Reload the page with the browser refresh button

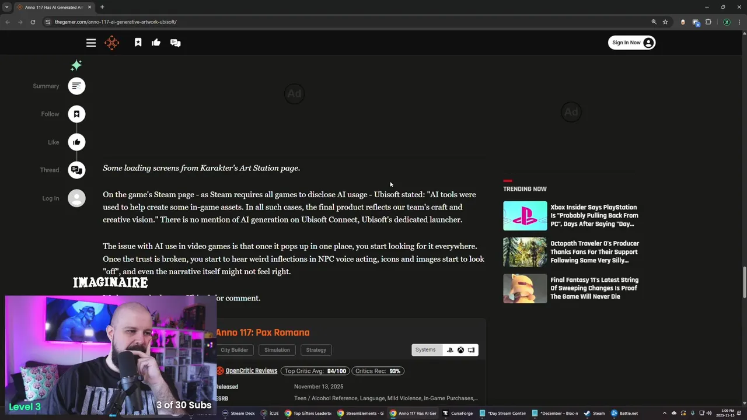click(33, 22)
